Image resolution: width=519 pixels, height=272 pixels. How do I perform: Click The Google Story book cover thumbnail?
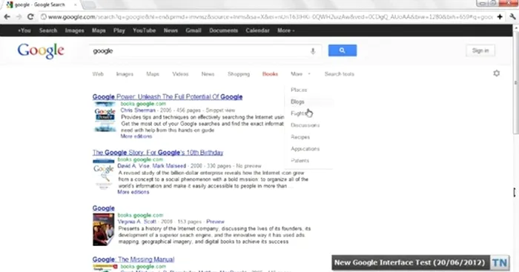point(104,173)
